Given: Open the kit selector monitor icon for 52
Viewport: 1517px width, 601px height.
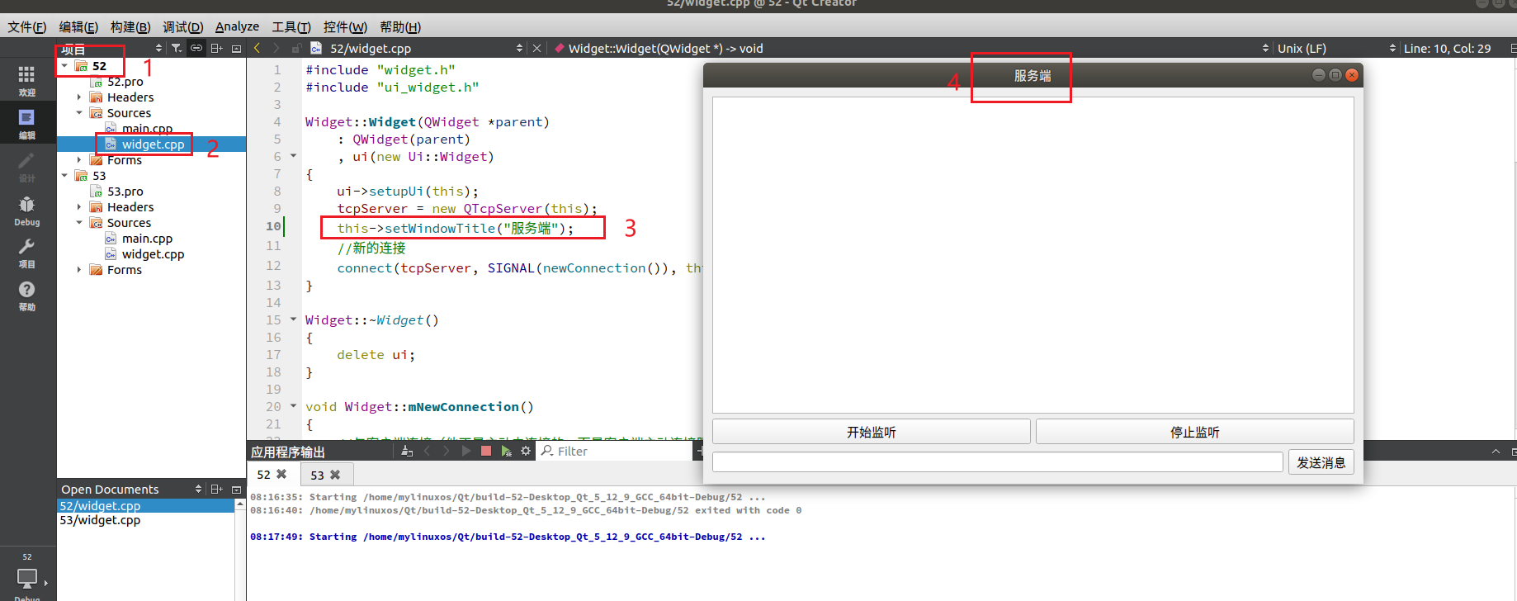Looking at the screenshot, I should point(27,578).
